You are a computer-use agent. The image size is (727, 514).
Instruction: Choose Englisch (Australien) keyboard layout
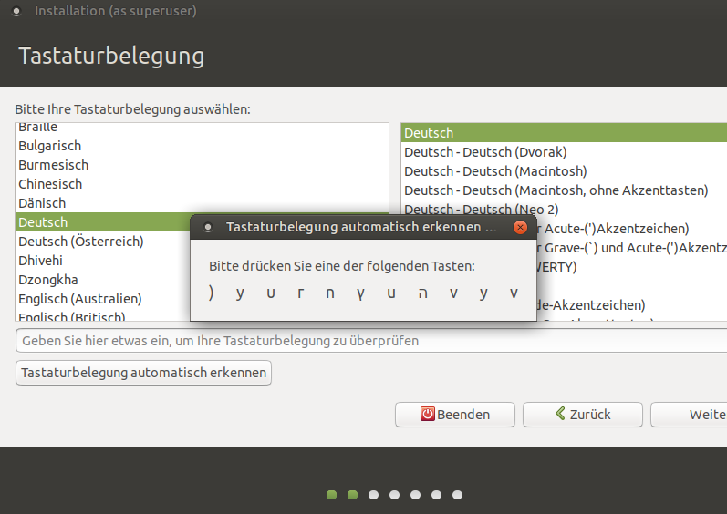pos(80,299)
